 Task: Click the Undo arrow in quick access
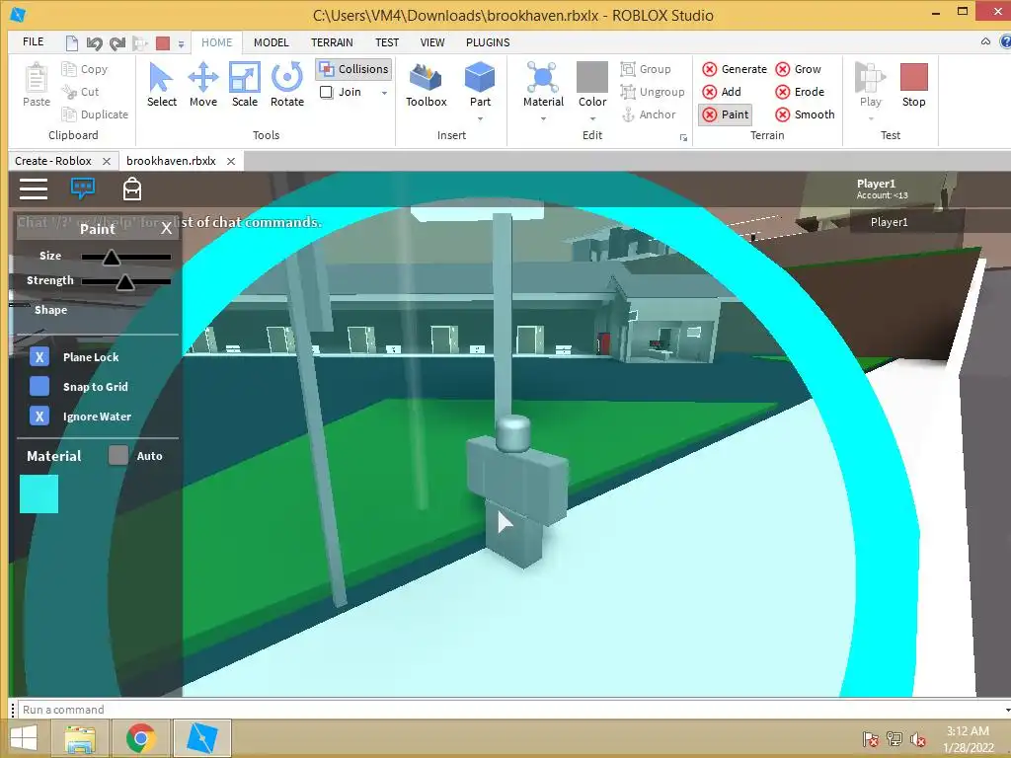pyautogui.click(x=94, y=43)
